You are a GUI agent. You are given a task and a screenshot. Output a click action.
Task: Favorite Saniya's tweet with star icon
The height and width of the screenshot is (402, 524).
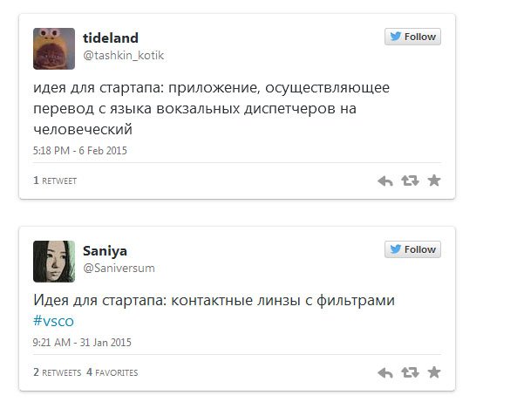coord(434,372)
